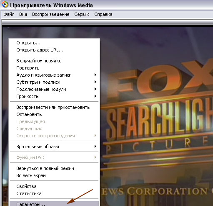Expand Подключаемые модули submenu
Image resolution: width=213 pixels, height=206 pixels.
coord(54,89)
